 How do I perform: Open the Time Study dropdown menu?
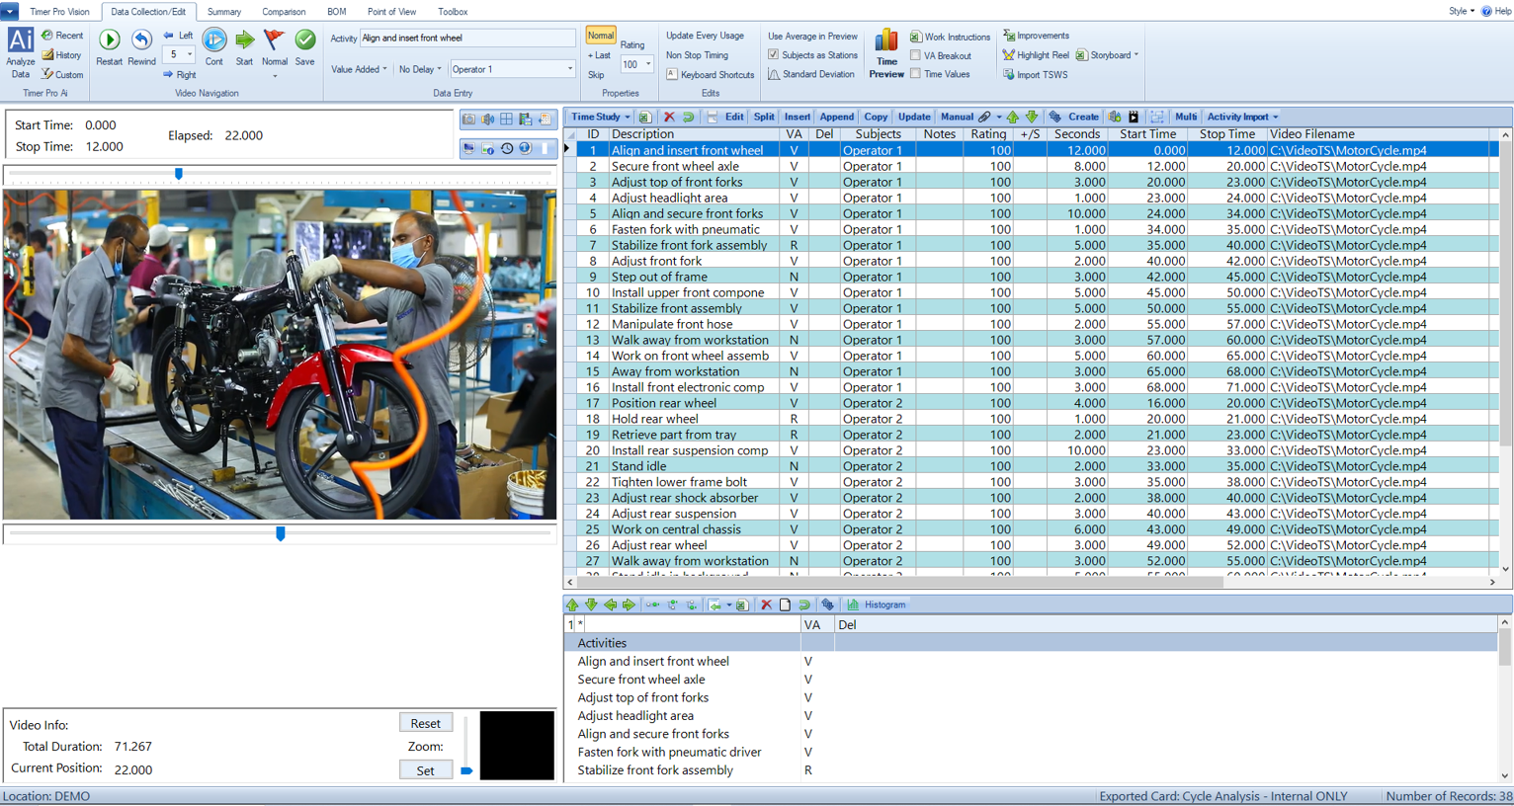point(601,117)
